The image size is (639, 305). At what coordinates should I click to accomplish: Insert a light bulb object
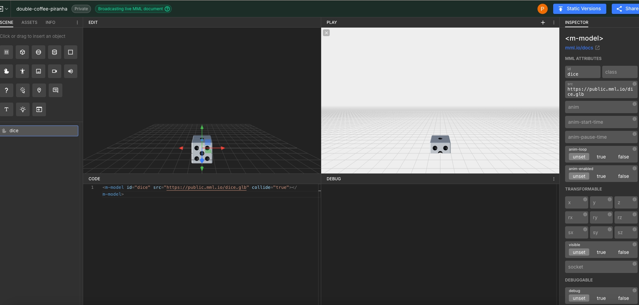(x=23, y=109)
